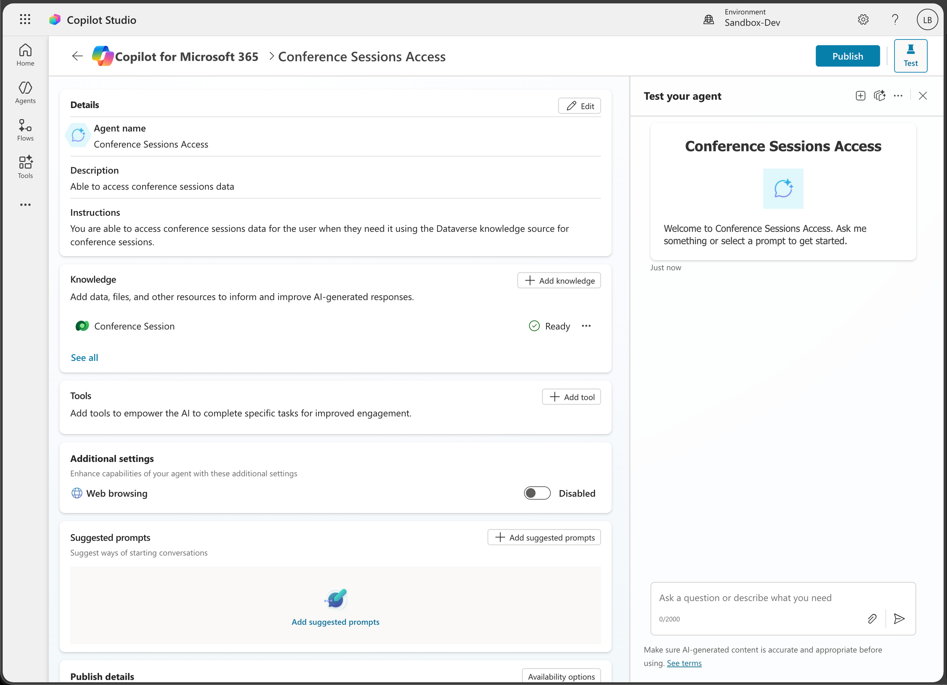Image resolution: width=947 pixels, height=685 pixels.
Task: Send the message in test panel
Action: (x=899, y=619)
